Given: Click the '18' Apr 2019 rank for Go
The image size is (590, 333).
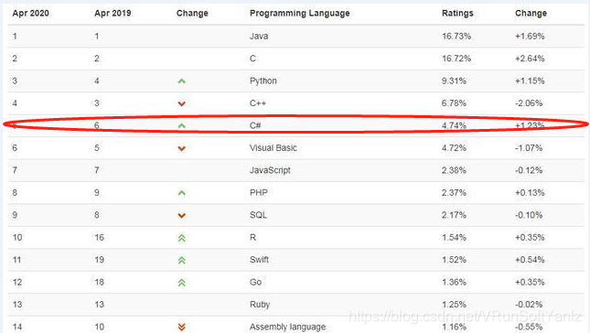Looking at the screenshot, I should (x=100, y=282).
